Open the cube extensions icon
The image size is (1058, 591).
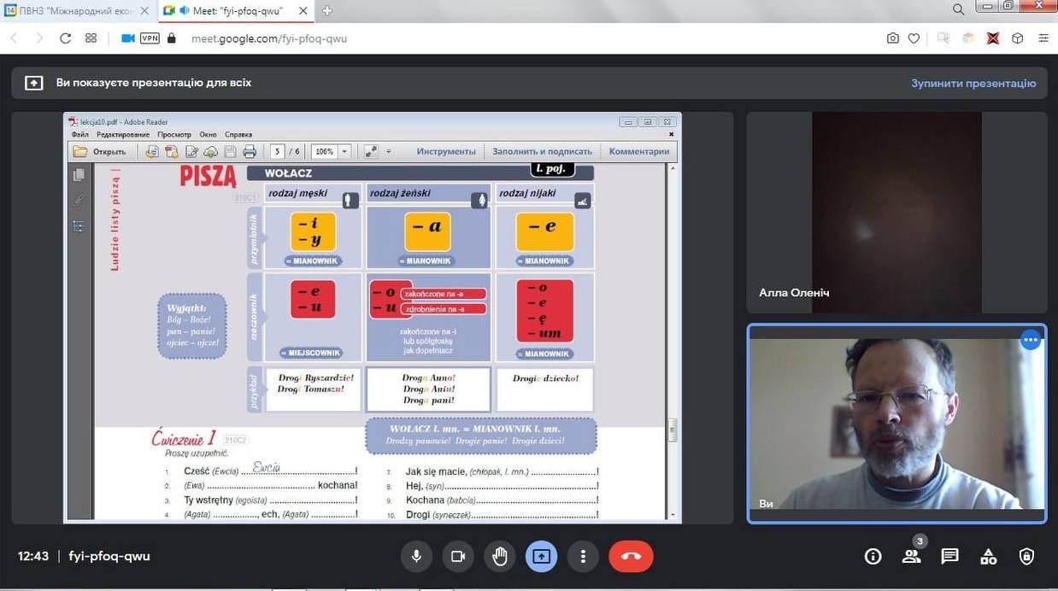(x=1017, y=38)
